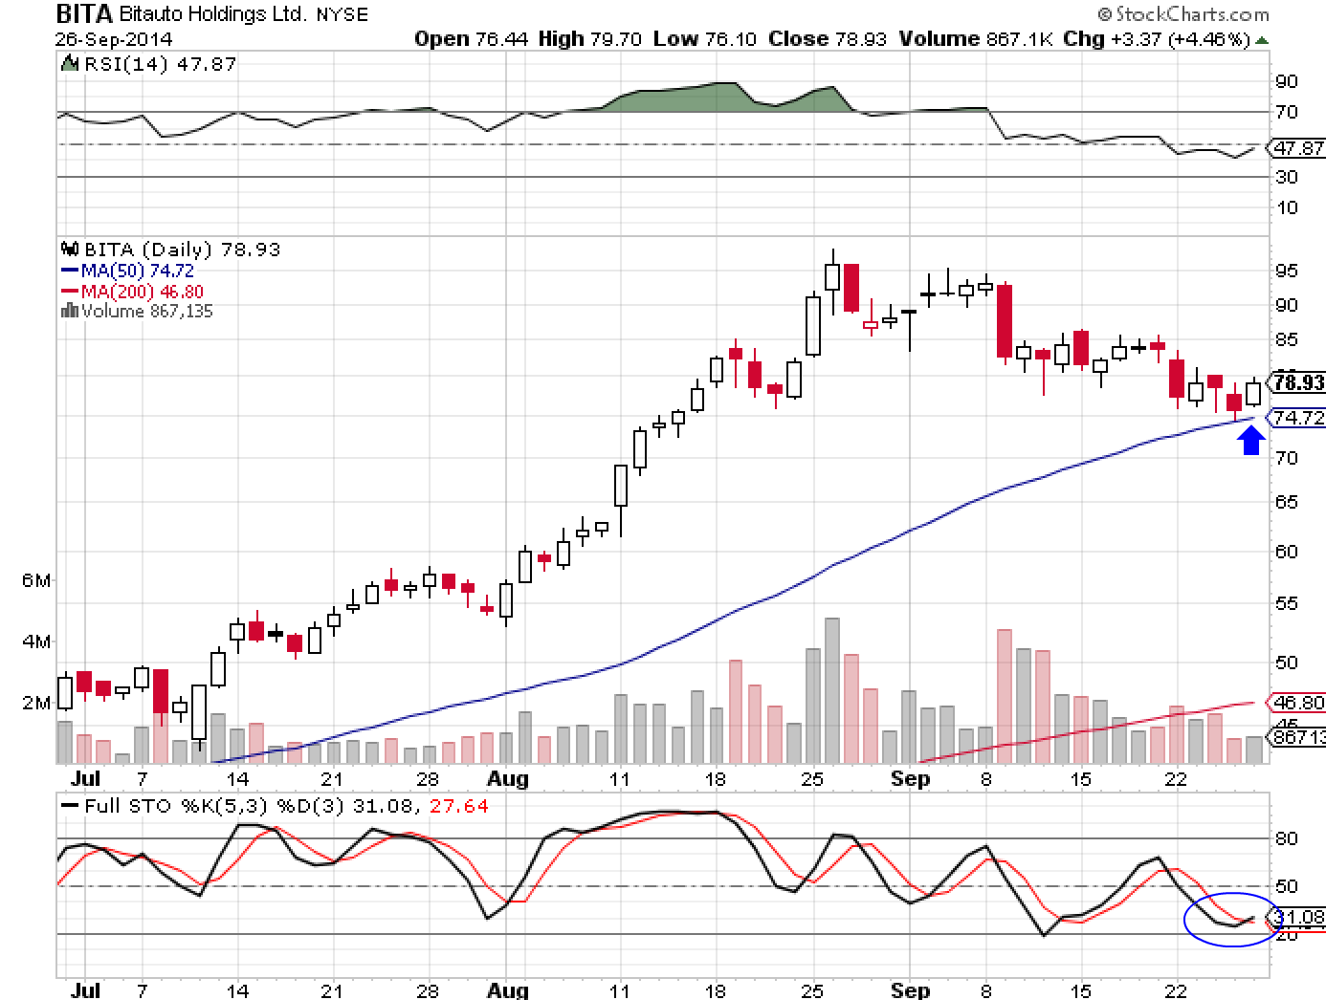Click the 6M volume axis label
Viewport: 1326px width, 1000px height.
(36, 580)
